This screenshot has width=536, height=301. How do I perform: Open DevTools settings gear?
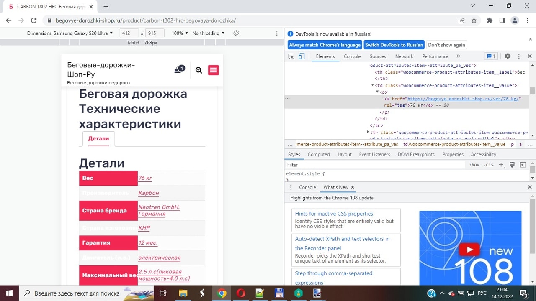508,56
